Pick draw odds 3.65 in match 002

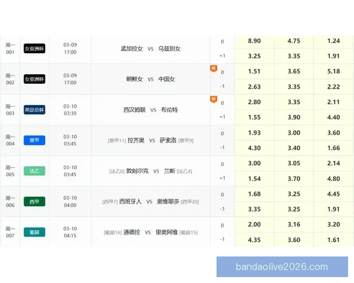[x=294, y=71]
